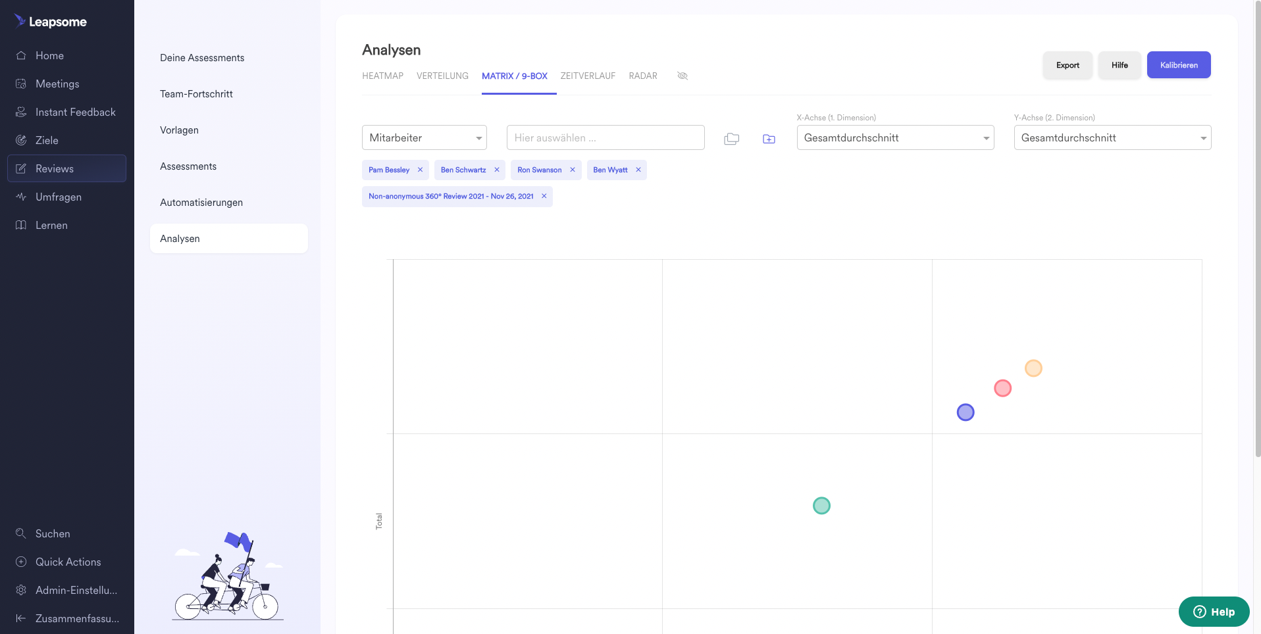This screenshot has width=1261, height=634.
Task: Collapse the sidebar with the Zusammenfassung arrow icon
Action: tap(21, 618)
